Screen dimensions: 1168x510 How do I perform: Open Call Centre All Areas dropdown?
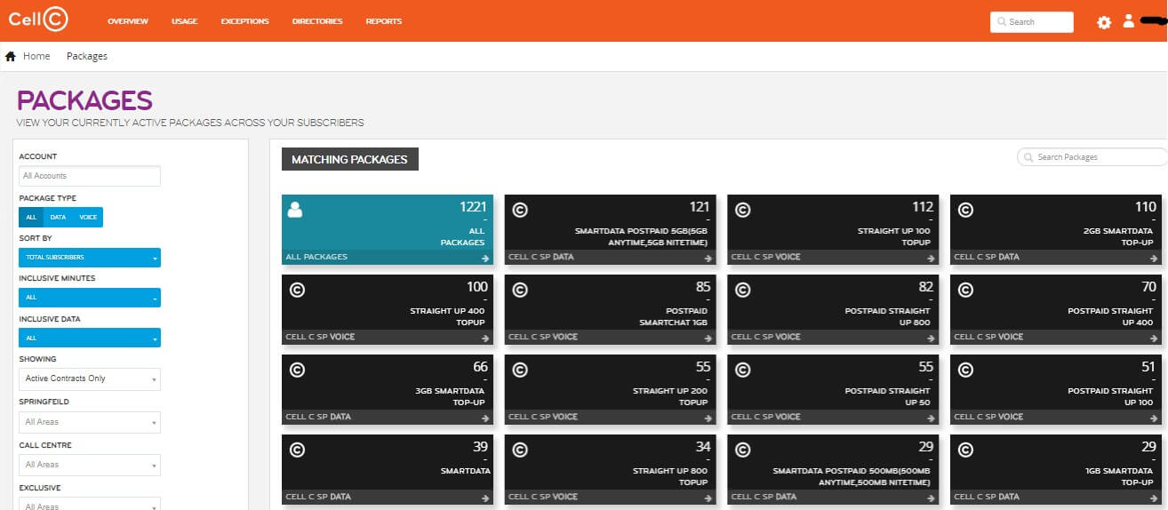pos(90,465)
